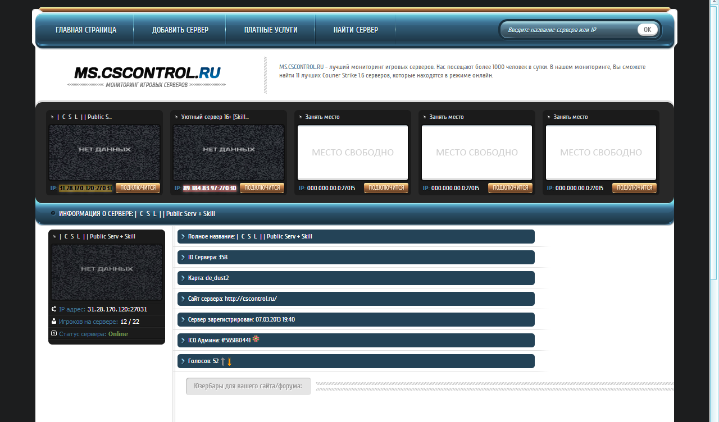Select НАЙТИ СЕРВЕР in the nav bar

(x=356, y=30)
